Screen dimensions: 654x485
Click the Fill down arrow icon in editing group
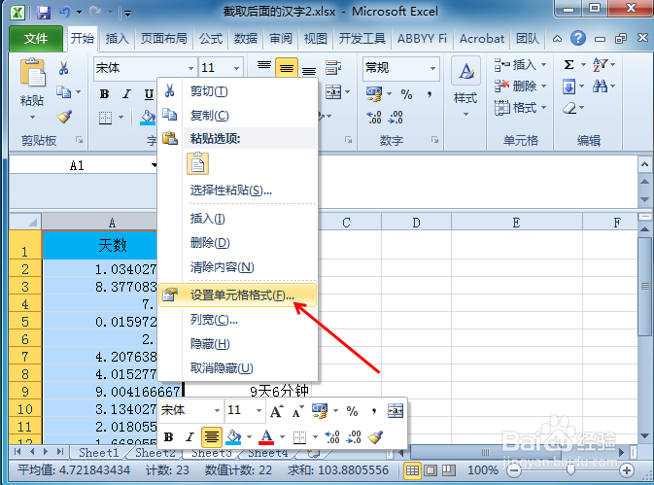tap(568, 87)
